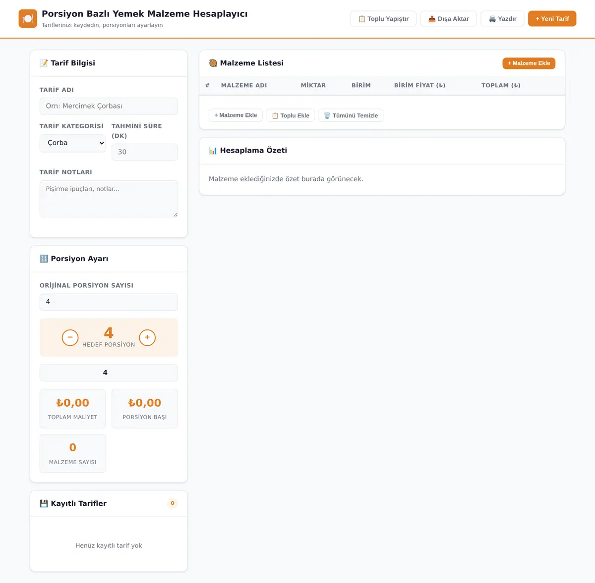Click the "Malzeme eklediğinizde özet burada görünecek." message

pos(286,179)
